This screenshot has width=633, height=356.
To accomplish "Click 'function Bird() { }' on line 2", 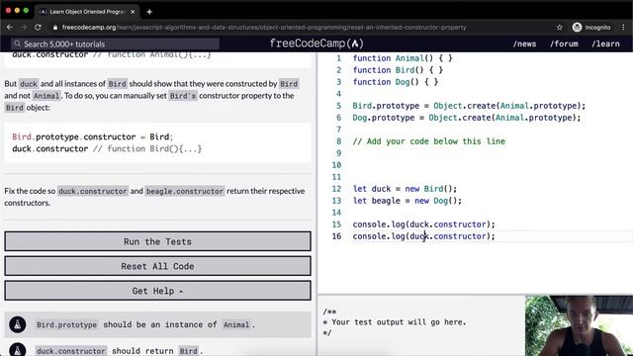I will pyautogui.click(x=398, y=70).
